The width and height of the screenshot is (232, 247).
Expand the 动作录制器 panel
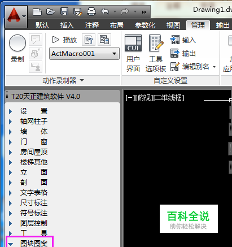tap(63, 80)
